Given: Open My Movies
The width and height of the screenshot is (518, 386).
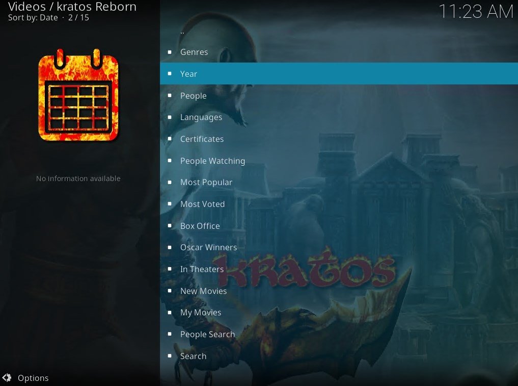Looking at the screenshot, I should pyautogui.click(x=339, y=312).
